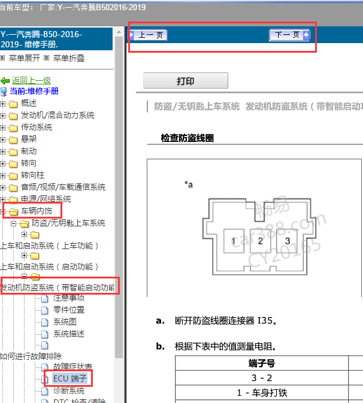The height and width of the screenshot is (403, 363).
Task: Click the 转向柱 folder icon
Action: [x=13, y=176]
